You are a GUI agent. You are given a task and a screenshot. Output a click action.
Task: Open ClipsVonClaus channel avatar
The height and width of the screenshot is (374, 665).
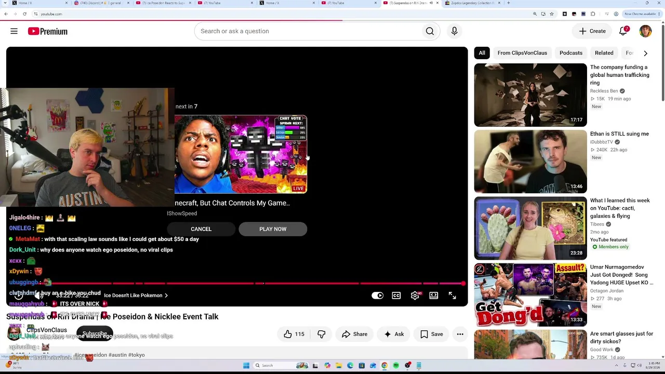15,333
